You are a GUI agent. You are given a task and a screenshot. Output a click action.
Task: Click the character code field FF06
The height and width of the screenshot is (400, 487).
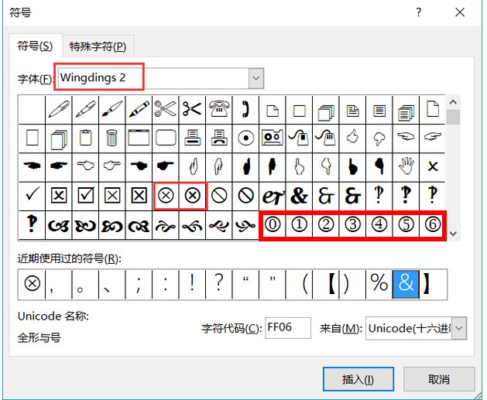tap(287, 328)
